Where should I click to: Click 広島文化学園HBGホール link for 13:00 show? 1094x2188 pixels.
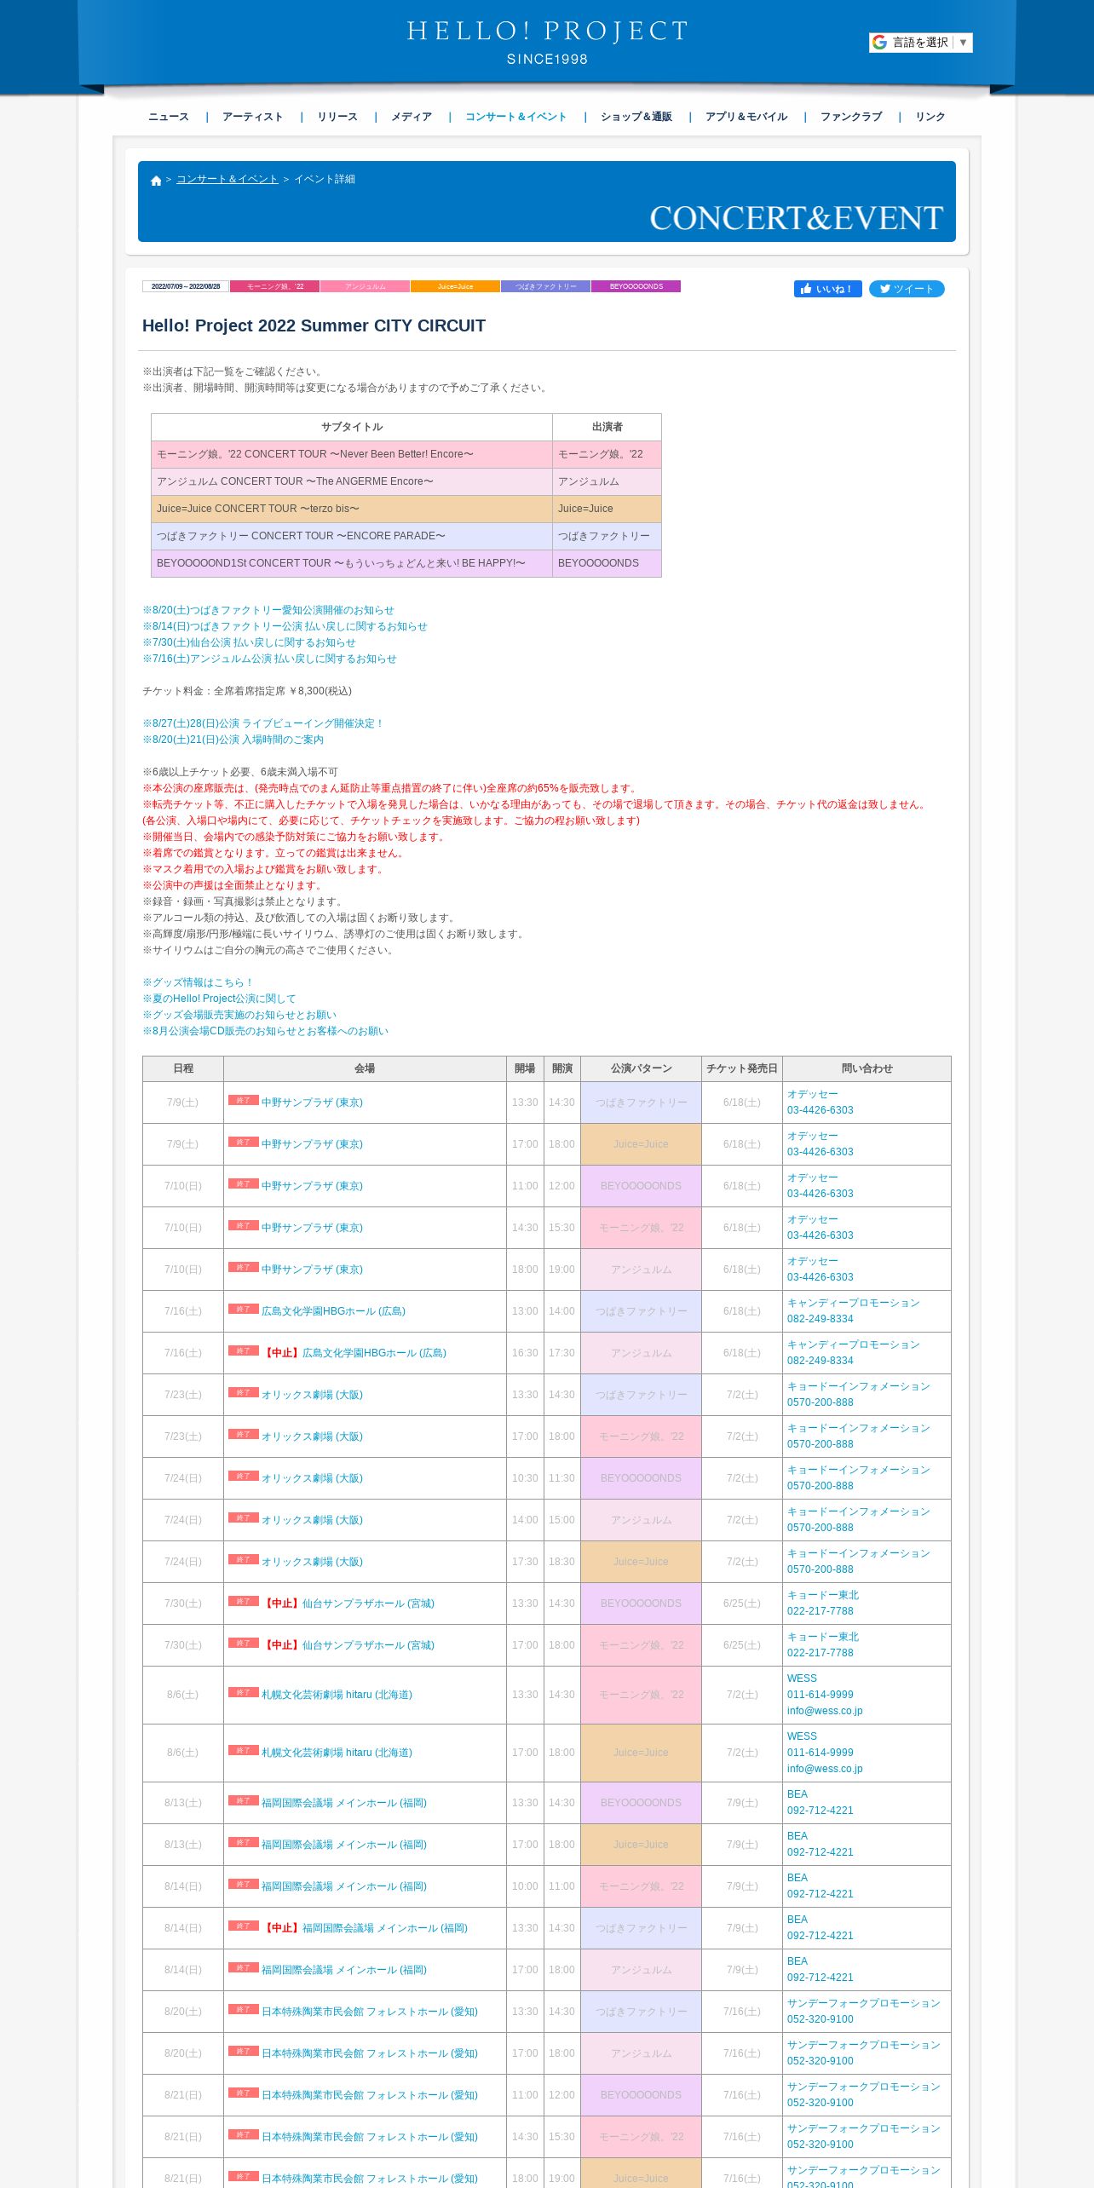click(x=333, y=1311)
